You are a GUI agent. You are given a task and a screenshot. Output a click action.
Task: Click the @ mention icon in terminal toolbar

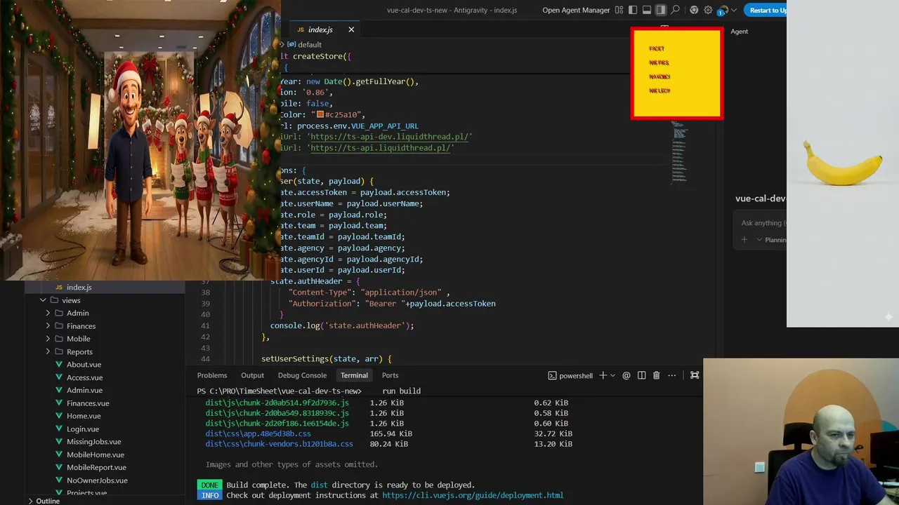626,375
